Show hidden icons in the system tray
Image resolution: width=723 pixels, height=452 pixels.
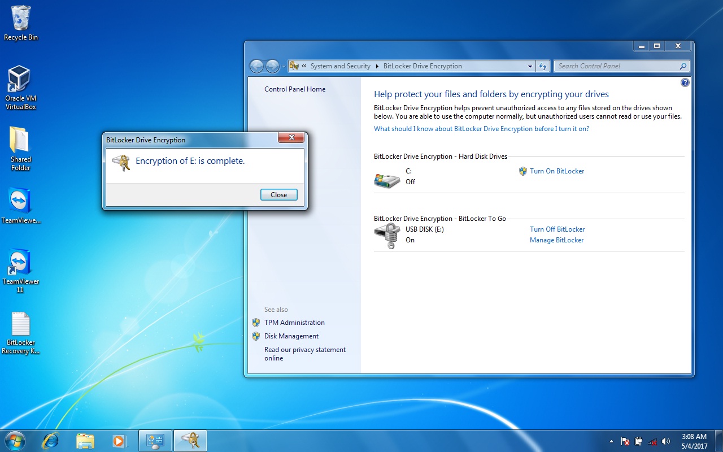pos(611,441)
